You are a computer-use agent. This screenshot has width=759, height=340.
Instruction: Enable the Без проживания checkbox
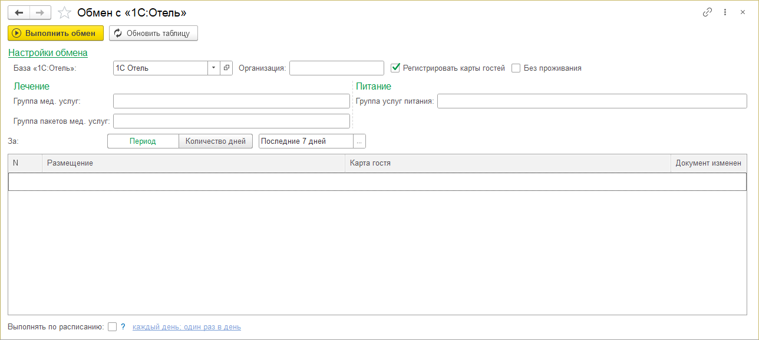516,68
